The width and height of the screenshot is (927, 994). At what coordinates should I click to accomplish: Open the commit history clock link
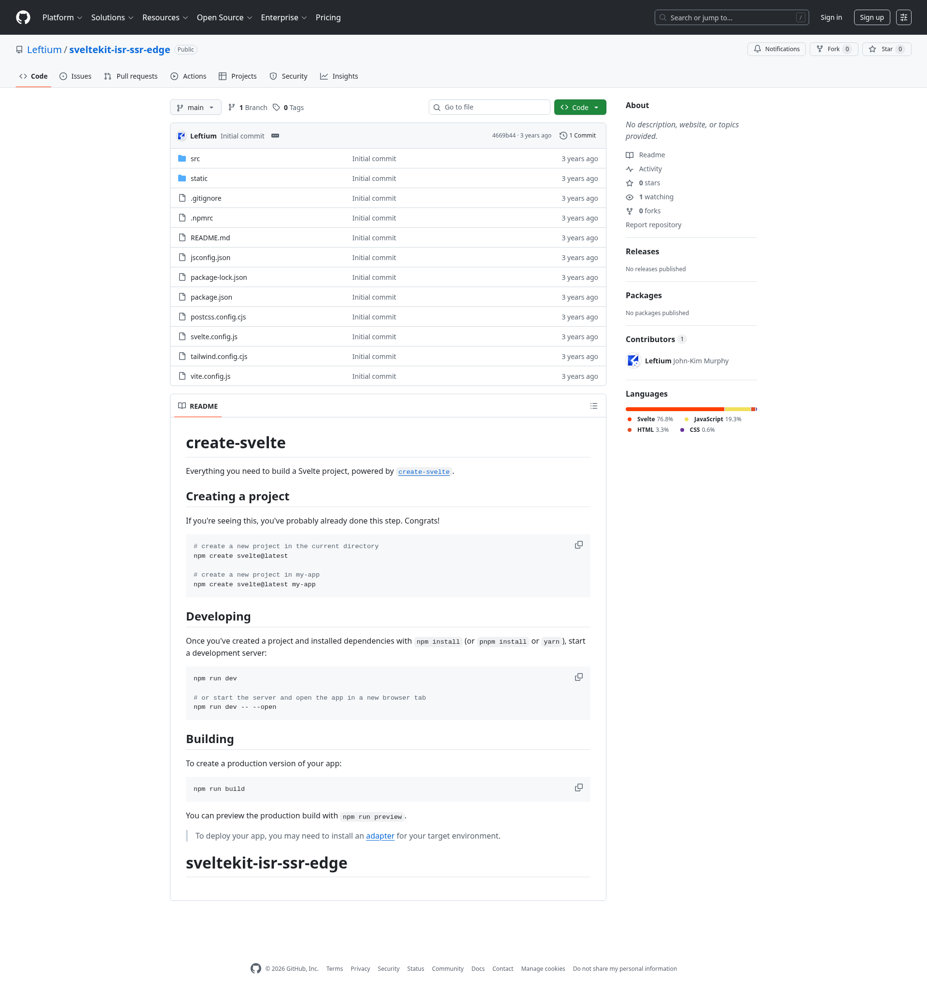click(x=578, y=136)
